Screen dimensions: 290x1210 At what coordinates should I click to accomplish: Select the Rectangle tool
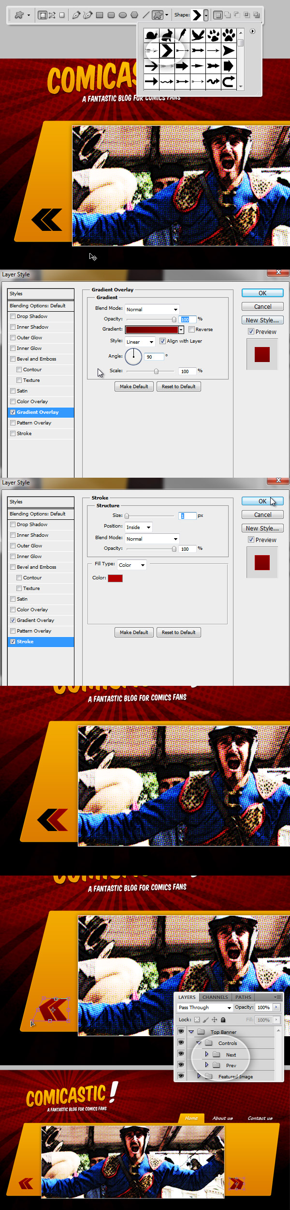(100, 15)
